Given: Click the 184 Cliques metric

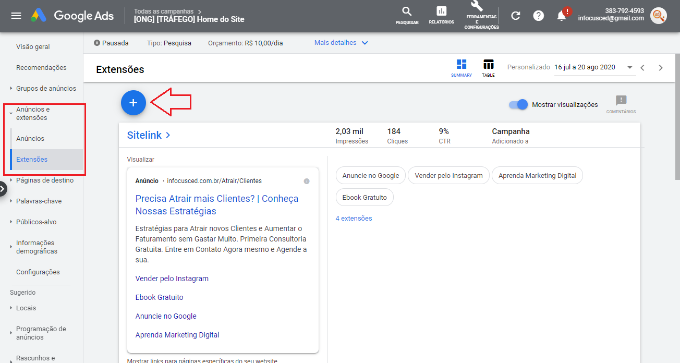Looking at the screenshot, I should pos(397,136).
